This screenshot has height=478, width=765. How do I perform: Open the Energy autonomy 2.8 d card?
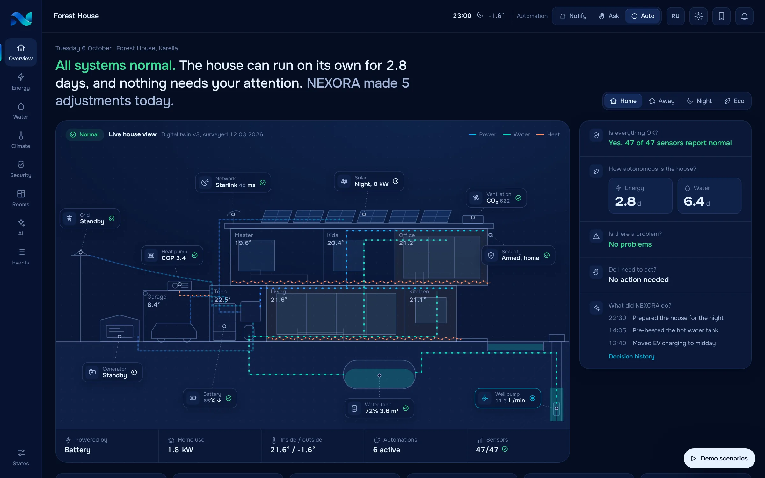click(640, 195)
